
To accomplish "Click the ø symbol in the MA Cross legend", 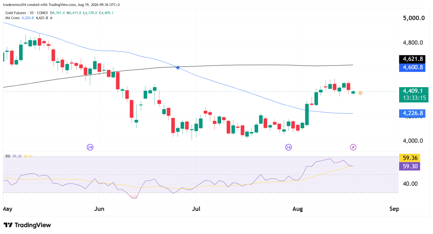I will point(51,18).
